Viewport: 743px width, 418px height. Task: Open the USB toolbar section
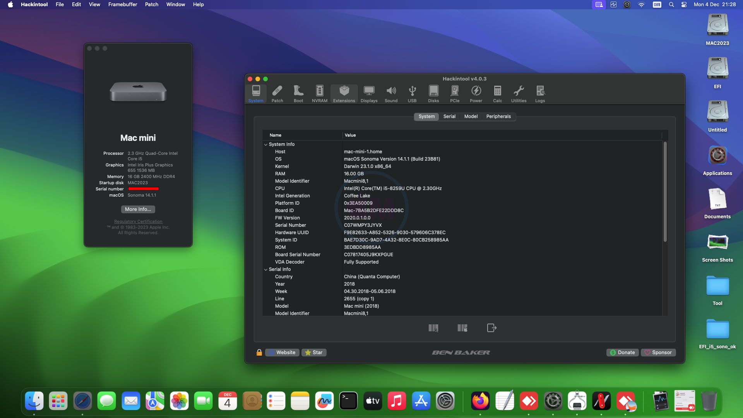[x=412, y=94]
